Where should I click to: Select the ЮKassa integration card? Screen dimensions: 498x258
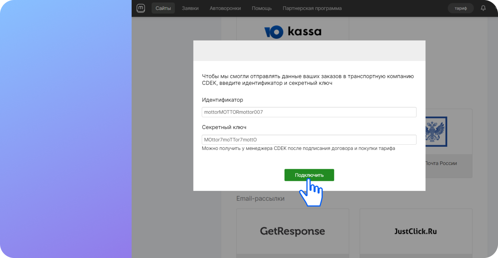(293, 29)
